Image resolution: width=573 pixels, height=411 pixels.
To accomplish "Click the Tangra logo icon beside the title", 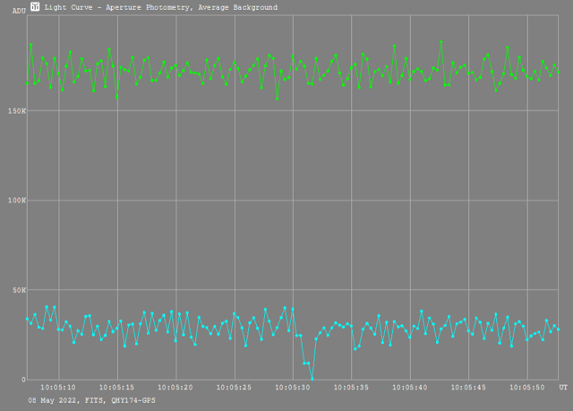I will pyautogui.click(x=35, y=6).
